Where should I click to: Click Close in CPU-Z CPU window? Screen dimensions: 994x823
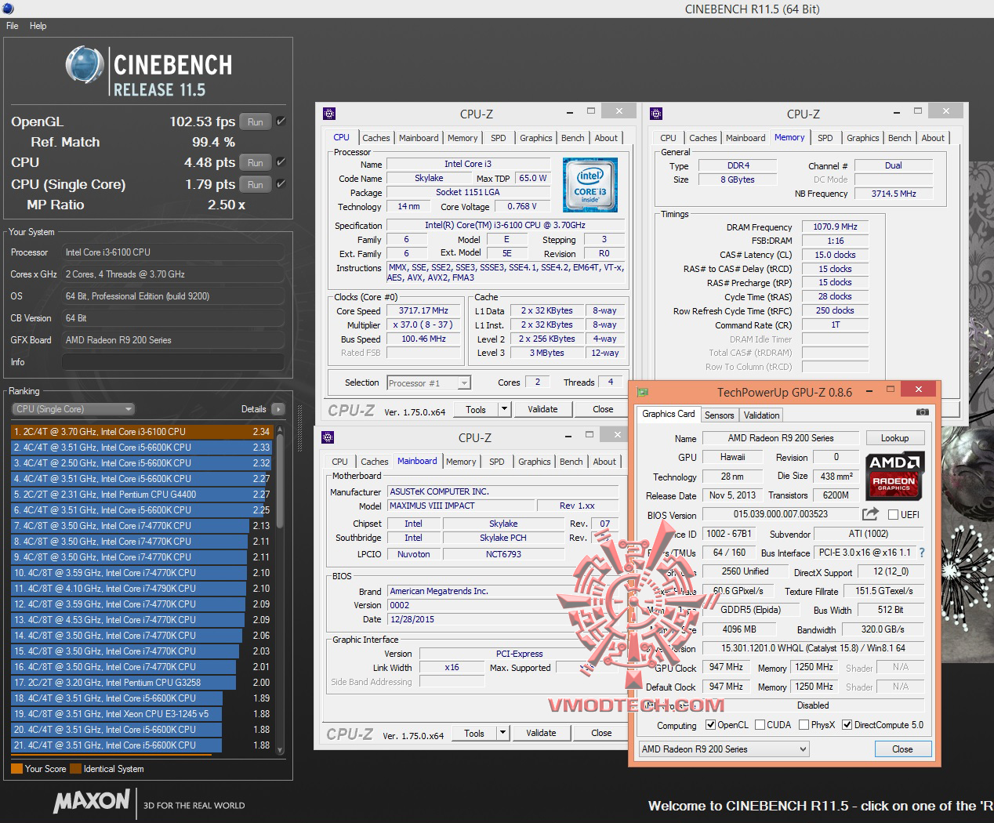(x=603, y=409)
